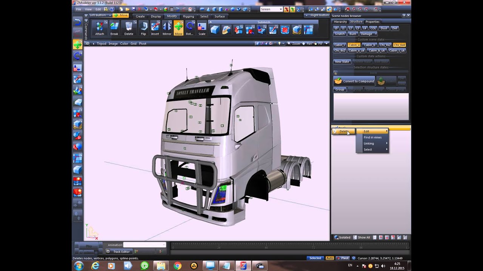The height and width of the screenshot is (271, 483).
Task: Expand the Select submenu in the context menu
Action: pyautogui.click(x=372, y=149)
